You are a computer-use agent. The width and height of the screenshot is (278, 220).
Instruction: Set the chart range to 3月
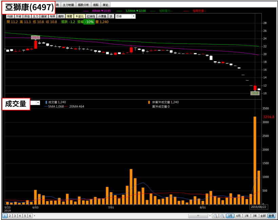click(230, 216)
